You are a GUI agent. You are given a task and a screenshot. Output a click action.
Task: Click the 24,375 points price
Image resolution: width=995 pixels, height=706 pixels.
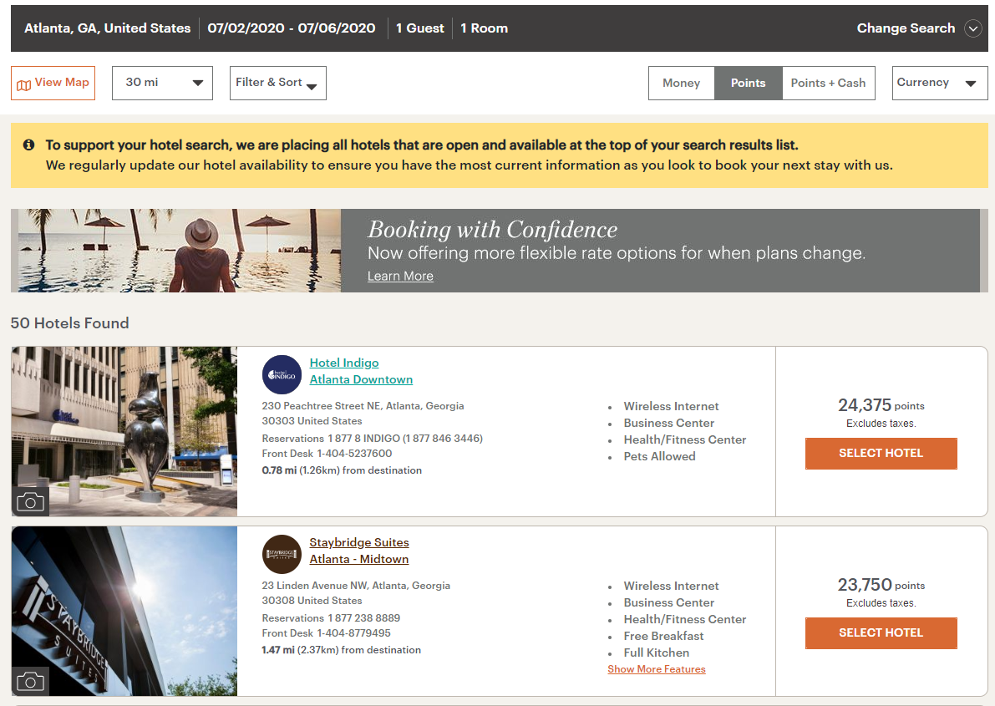coord(881,405)
